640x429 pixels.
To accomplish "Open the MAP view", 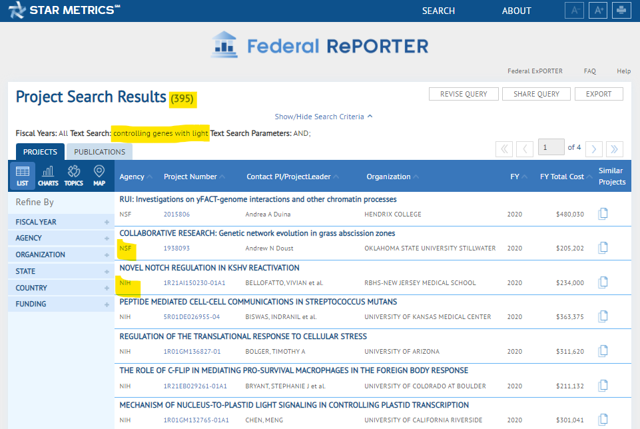I will 99,176.
